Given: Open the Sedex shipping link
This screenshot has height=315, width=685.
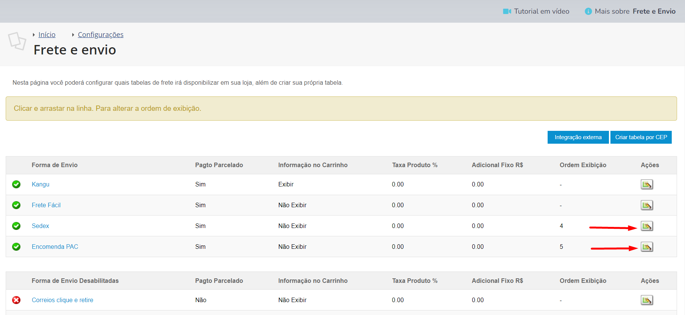Looking at the screenshot, I should (x=40, y=226).
